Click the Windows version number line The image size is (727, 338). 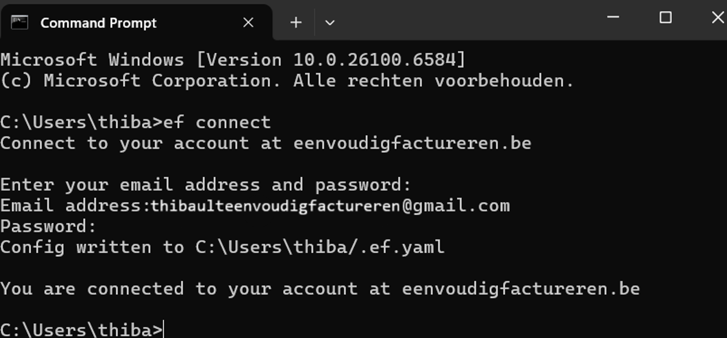pyautogui.click(x=233, y=59)
